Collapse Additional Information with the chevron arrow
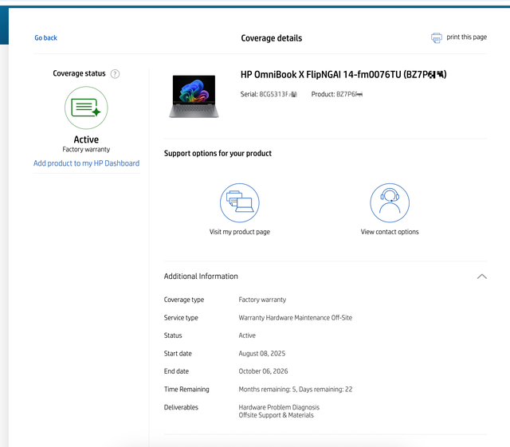Screen dimensions: 510x447 (481, 276)
